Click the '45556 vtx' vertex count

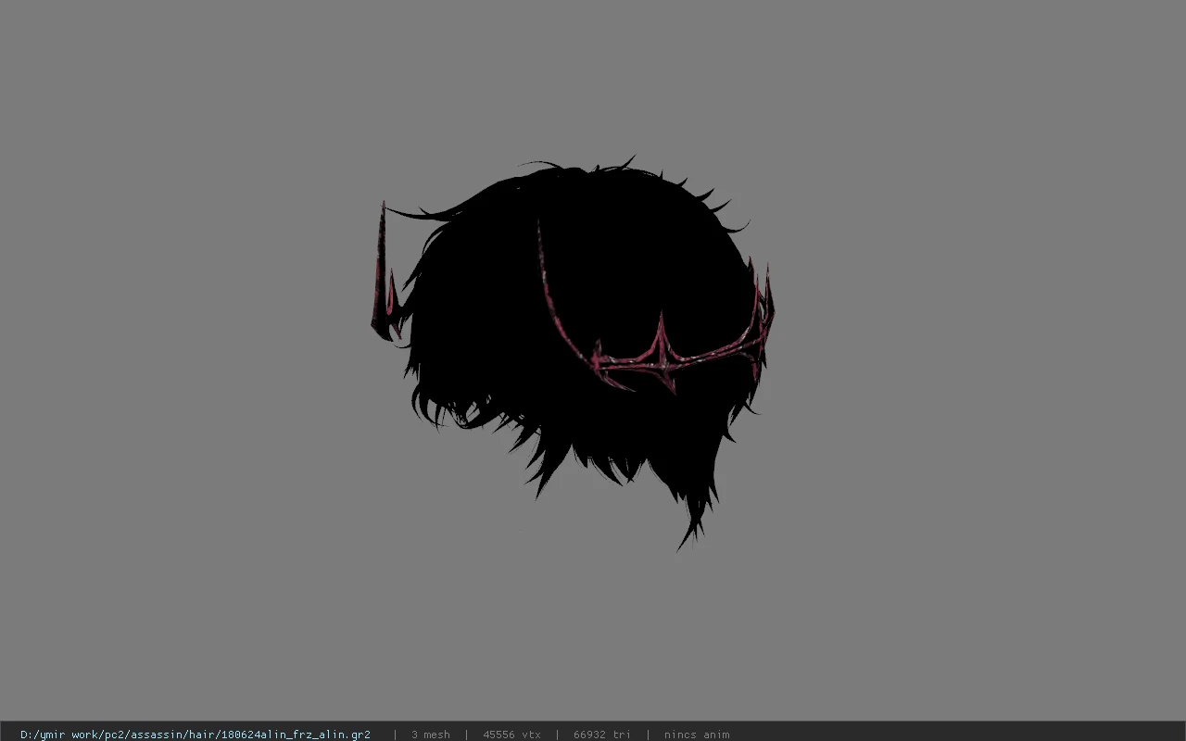click(511, 735)
